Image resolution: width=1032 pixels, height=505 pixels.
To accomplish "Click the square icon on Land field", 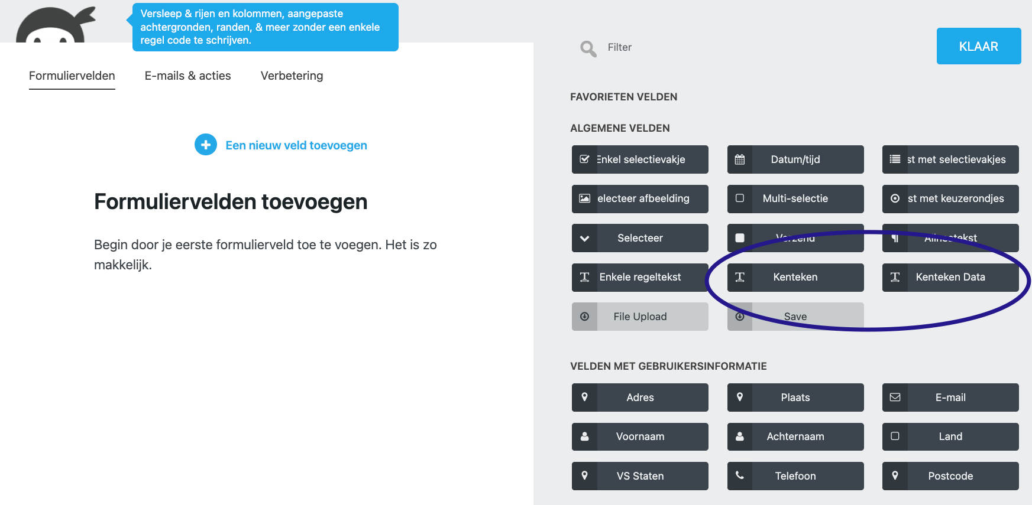I will point(895,436).
